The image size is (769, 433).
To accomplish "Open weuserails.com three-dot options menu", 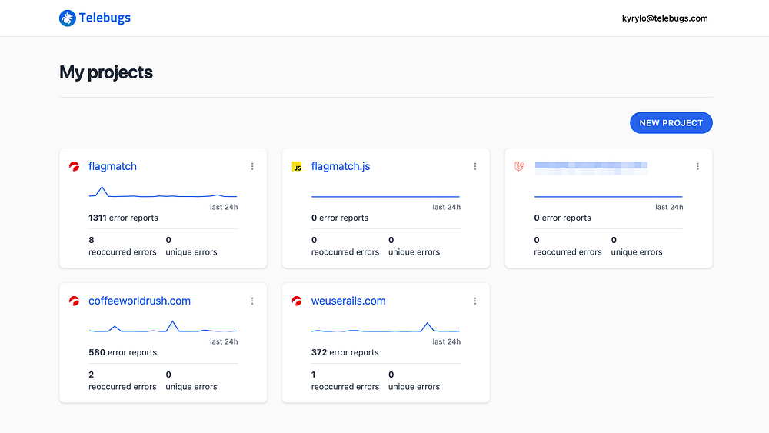I will pyautogui.click(x=474, y=301).
